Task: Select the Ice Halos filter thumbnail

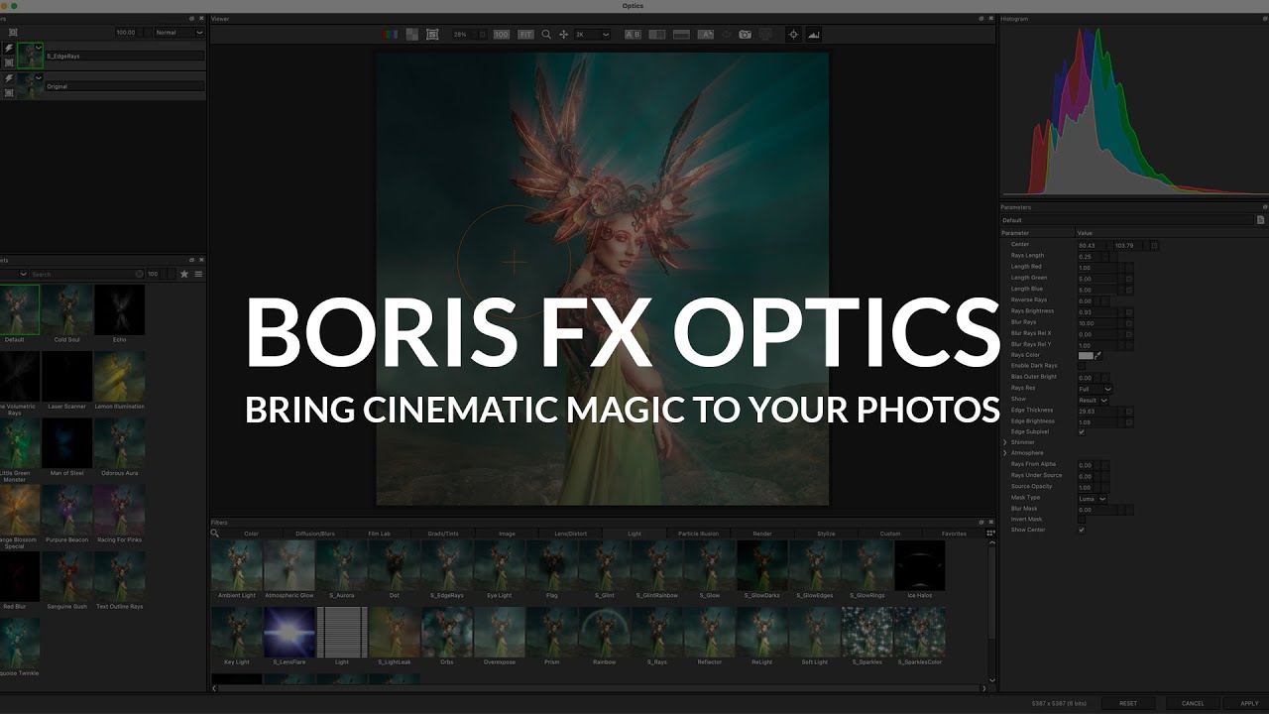Action: 919,565
